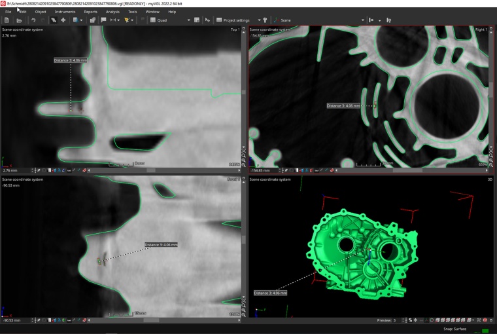Image resolution: width=497 pixels, height=334 pixels.
Task: Click the slice position field showing -90.53 mm
Action: (14, 320)
